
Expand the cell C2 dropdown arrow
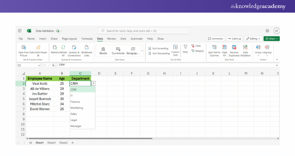pos(93,84)
